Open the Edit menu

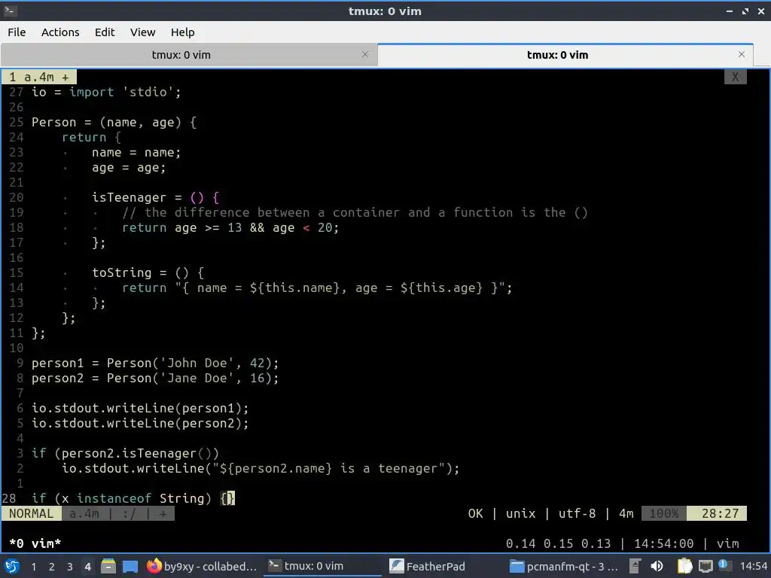coord(104,32)
